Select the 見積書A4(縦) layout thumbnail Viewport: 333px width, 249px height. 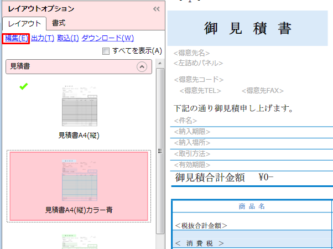(78, 108)
